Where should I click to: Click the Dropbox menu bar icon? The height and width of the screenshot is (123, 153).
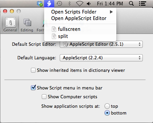(40, 4)
